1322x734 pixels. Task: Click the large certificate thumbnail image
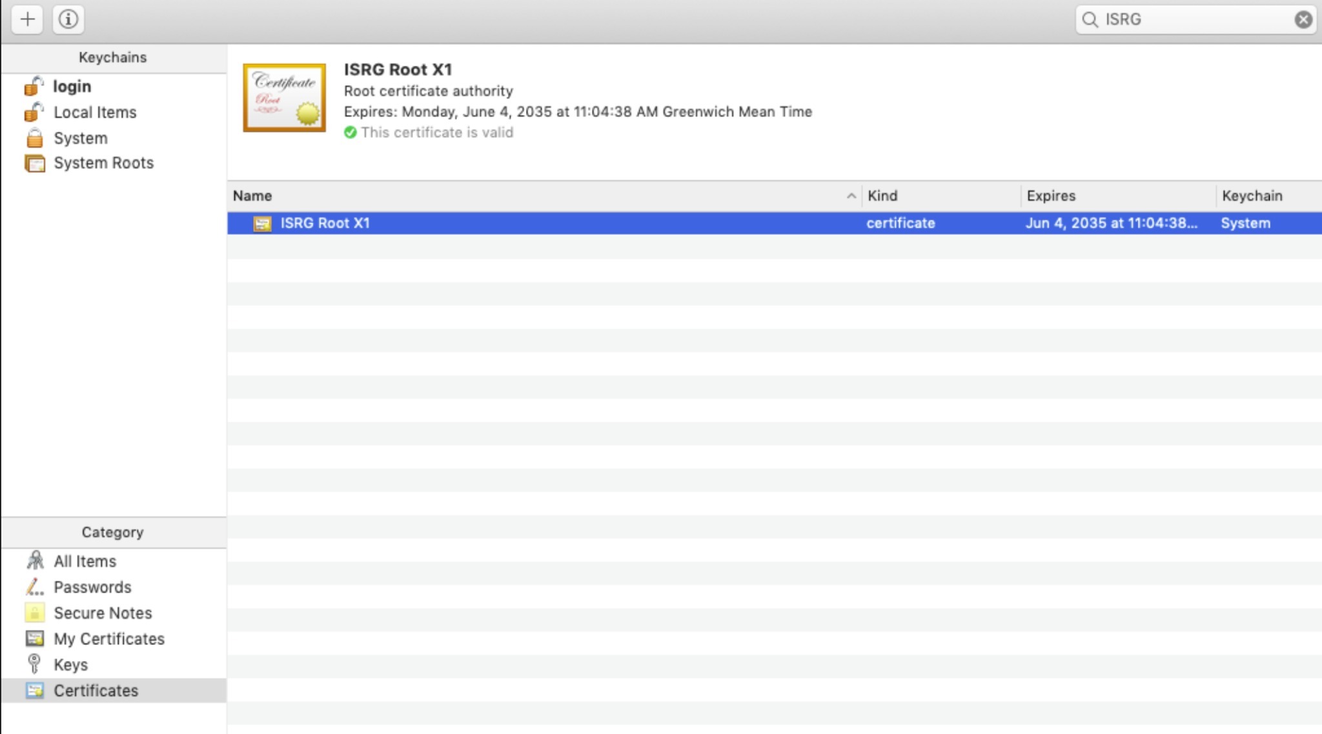coord(285,97)
